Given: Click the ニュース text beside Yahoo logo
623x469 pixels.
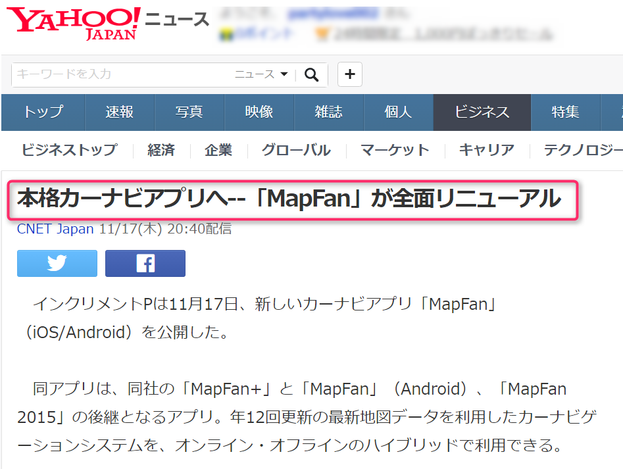Looking at the screenshot, I should coord(177,19).
